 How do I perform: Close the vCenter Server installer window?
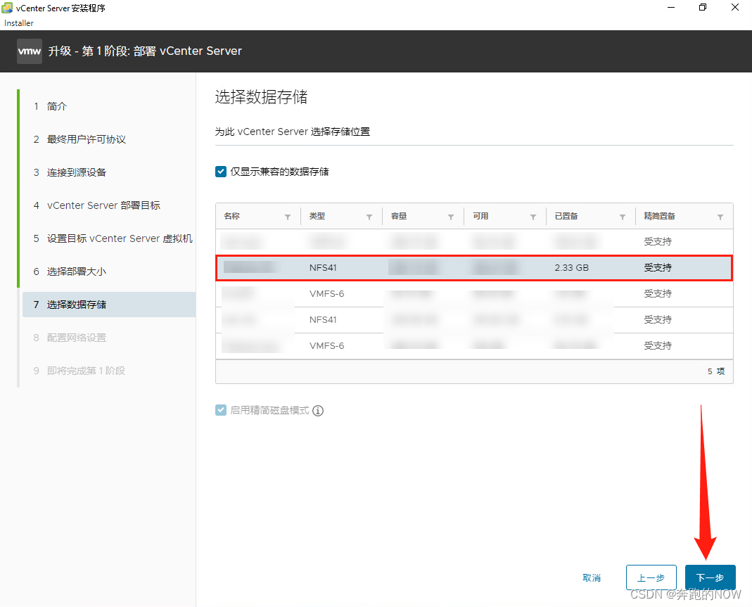coord(734,7)
